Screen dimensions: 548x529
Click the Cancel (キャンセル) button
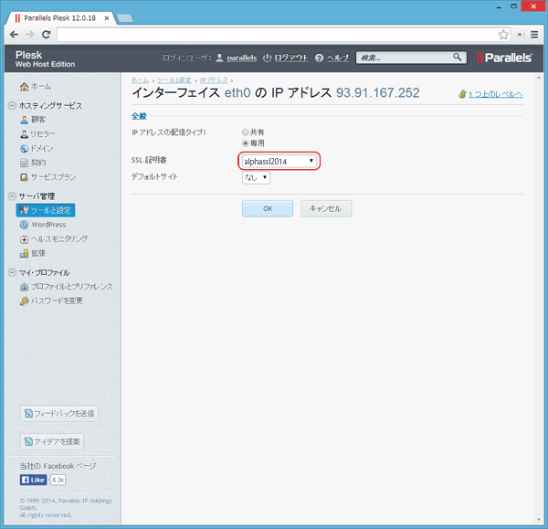click(326, 208)
